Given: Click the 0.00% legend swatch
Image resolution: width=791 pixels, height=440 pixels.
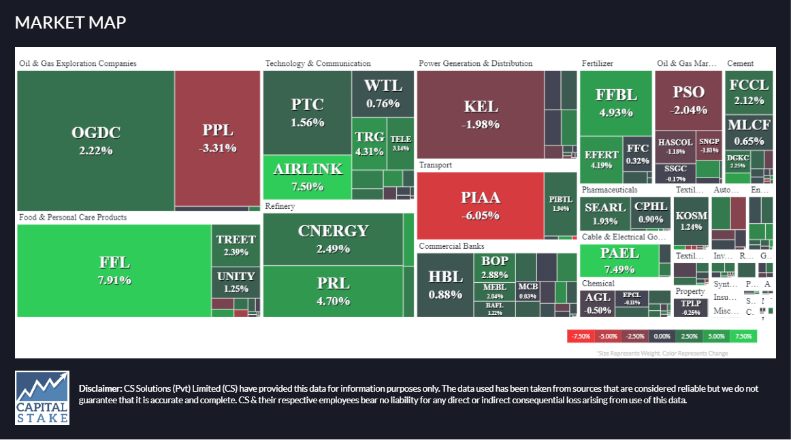Looking at the screenshot, I should [x=662, y=336].
